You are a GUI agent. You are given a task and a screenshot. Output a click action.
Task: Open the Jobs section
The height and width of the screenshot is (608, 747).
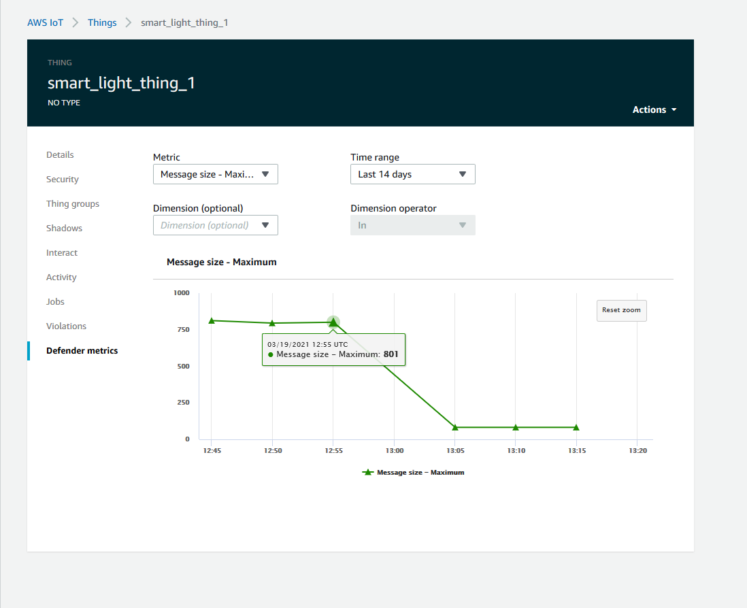(x=55, y=301)
